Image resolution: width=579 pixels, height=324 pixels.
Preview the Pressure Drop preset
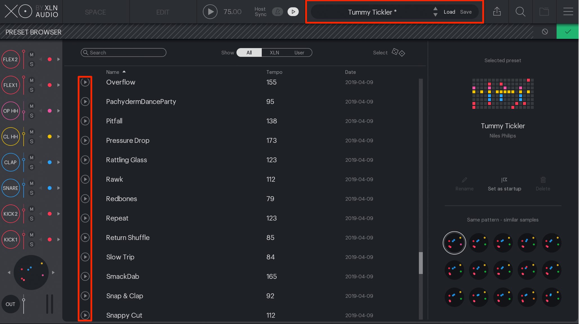pos(85,140)
